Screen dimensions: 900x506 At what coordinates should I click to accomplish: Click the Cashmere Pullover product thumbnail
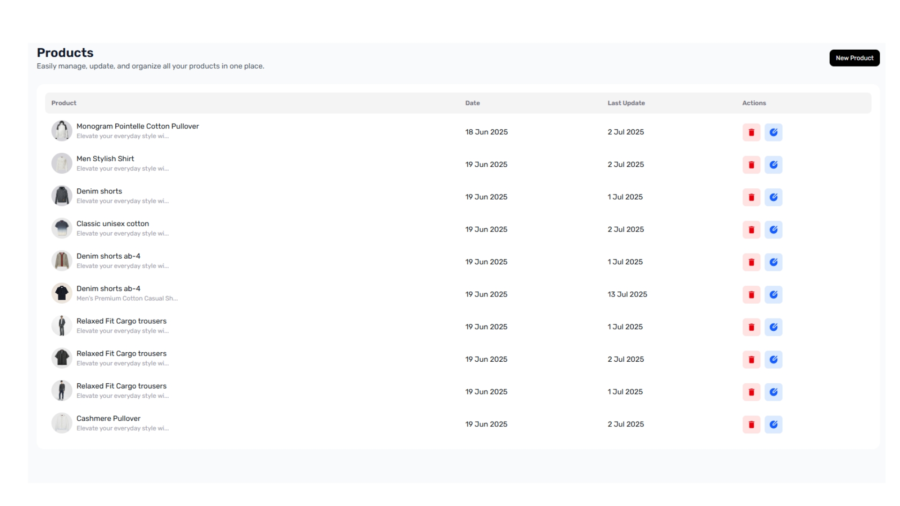(x=61, y=423)
